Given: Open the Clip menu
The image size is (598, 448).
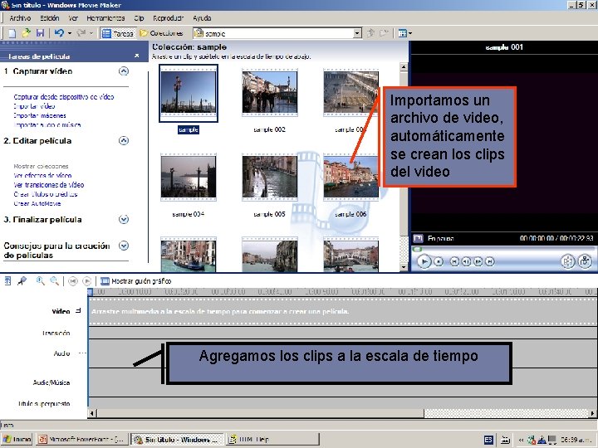Looking at the screenshot, I should tap(139, 18).
